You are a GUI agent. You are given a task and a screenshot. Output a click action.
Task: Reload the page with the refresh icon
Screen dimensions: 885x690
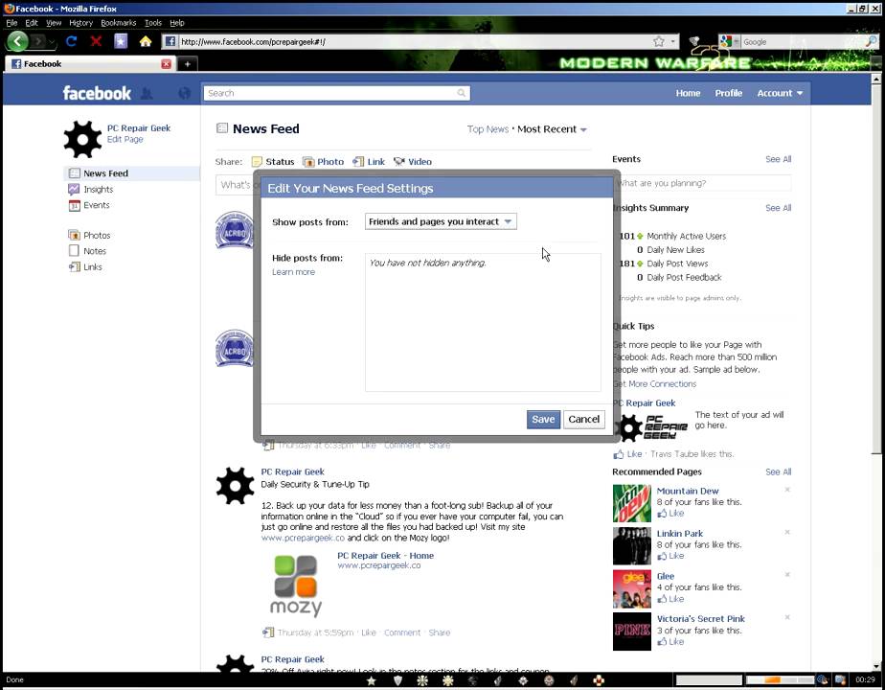(x=71, y=41)
